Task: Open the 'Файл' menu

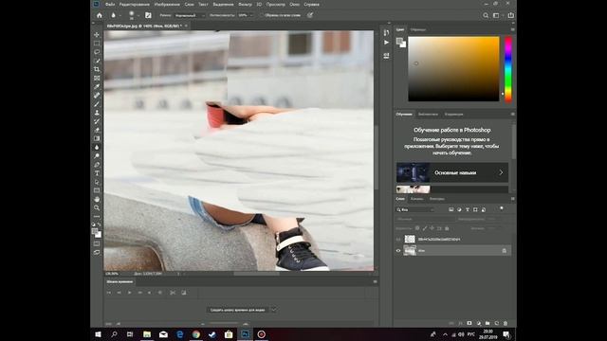Action: pos(110,4)
